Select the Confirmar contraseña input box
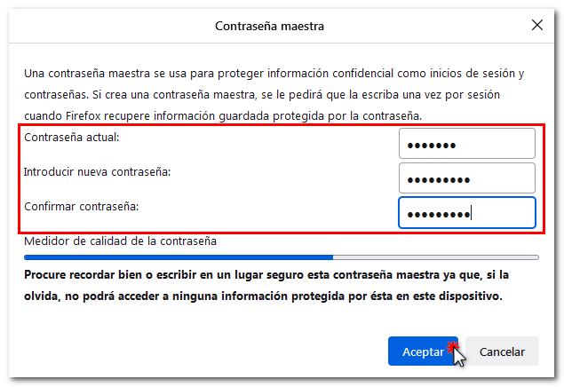564x387 pixels. [467, 213]
